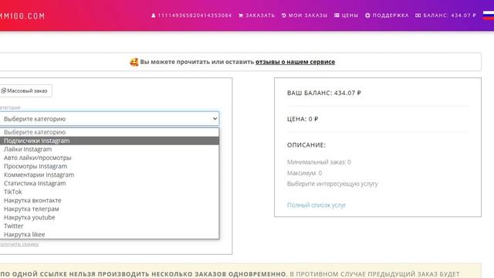This screenshot has height=278, width=494.
Task: Click the ВАШ БАЛАНС: 434.07 ₽ text
Action: point(324,93)
